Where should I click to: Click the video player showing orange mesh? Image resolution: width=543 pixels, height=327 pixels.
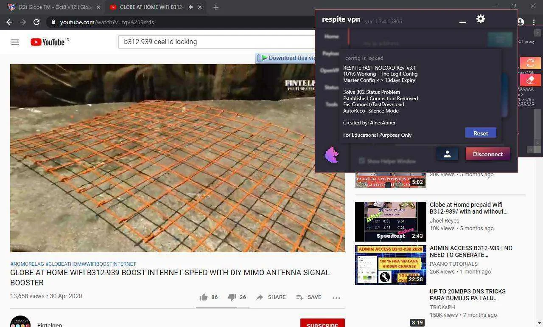click(x=177, y=158)
